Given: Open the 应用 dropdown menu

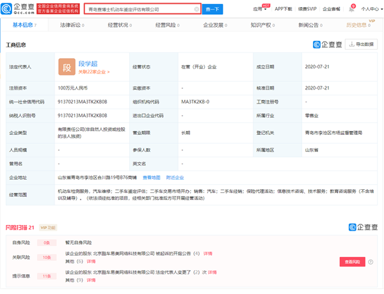Looking at the screenshot, I should coord(260,10).
